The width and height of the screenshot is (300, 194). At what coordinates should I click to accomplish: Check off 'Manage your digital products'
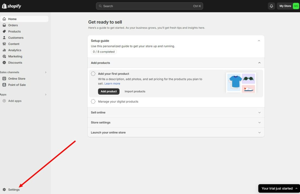click(93, 101)
